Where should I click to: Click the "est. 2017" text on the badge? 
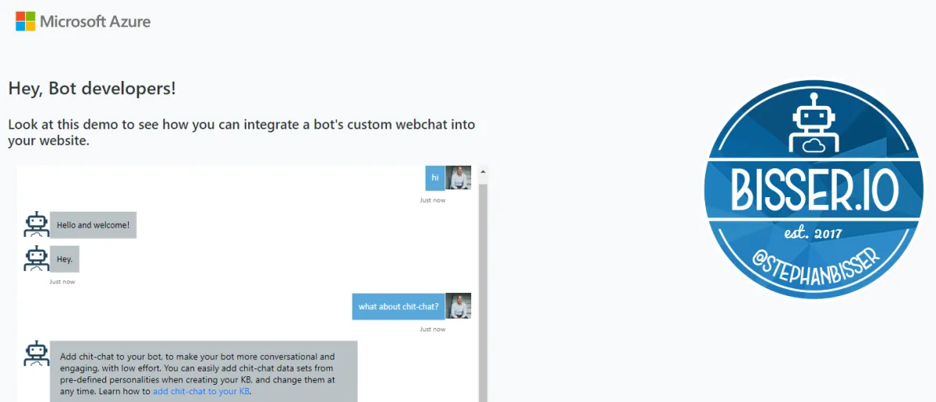[814, 233]
